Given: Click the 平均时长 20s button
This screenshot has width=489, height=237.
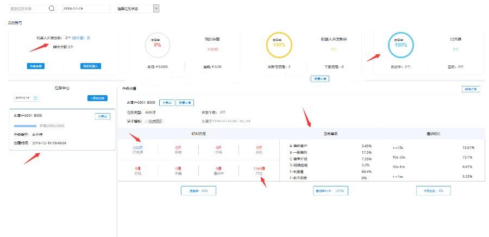Looking at the screenshot, I should tap(434, 191).
